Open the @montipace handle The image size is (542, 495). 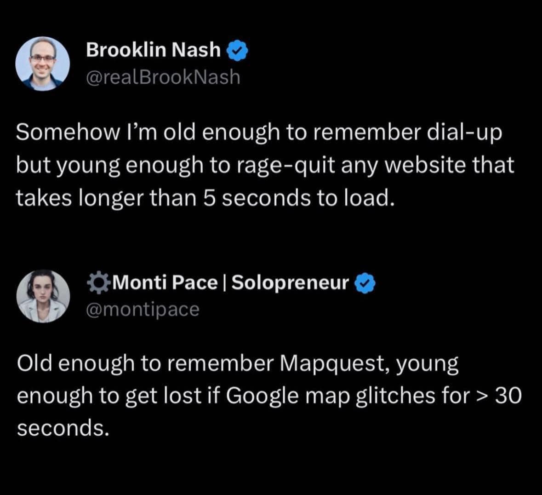143,309
